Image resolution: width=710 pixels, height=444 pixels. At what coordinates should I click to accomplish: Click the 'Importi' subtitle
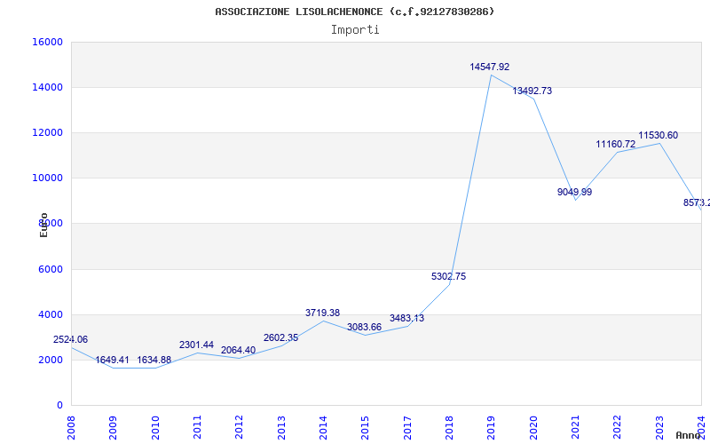coord(355,30)
